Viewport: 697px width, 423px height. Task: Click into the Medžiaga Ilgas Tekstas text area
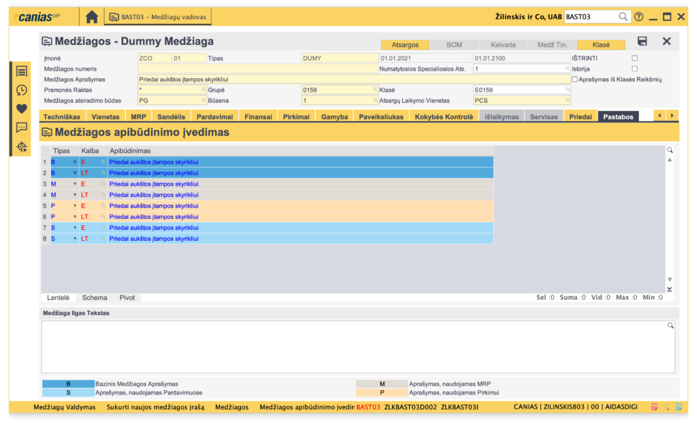[354, 347]
